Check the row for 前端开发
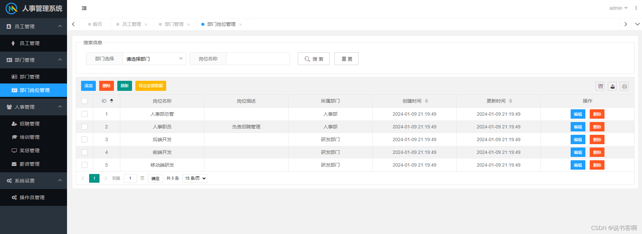The height and width of the screenshot is (234, 642). point(84,152)
